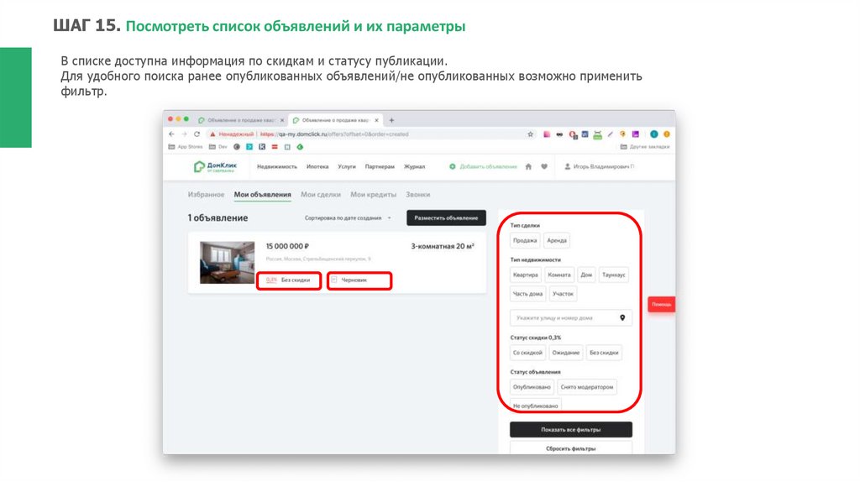Toggle the Часть дома filter
Viewport: 860px width, 482px height.
pos(527,294)
